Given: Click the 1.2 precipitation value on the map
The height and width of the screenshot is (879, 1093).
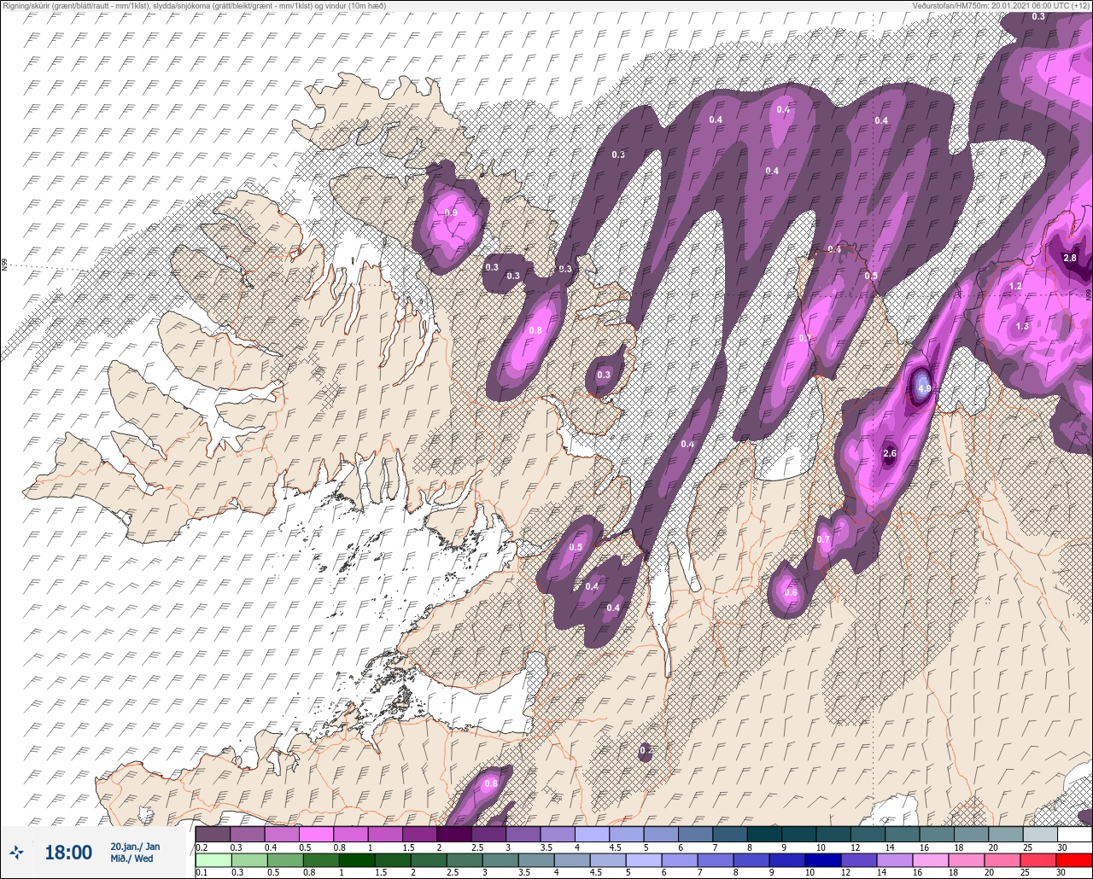Looking at the screenshot, I should [x=1016, y=286].
